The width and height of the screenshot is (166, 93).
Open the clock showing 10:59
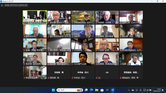(157, 90)
